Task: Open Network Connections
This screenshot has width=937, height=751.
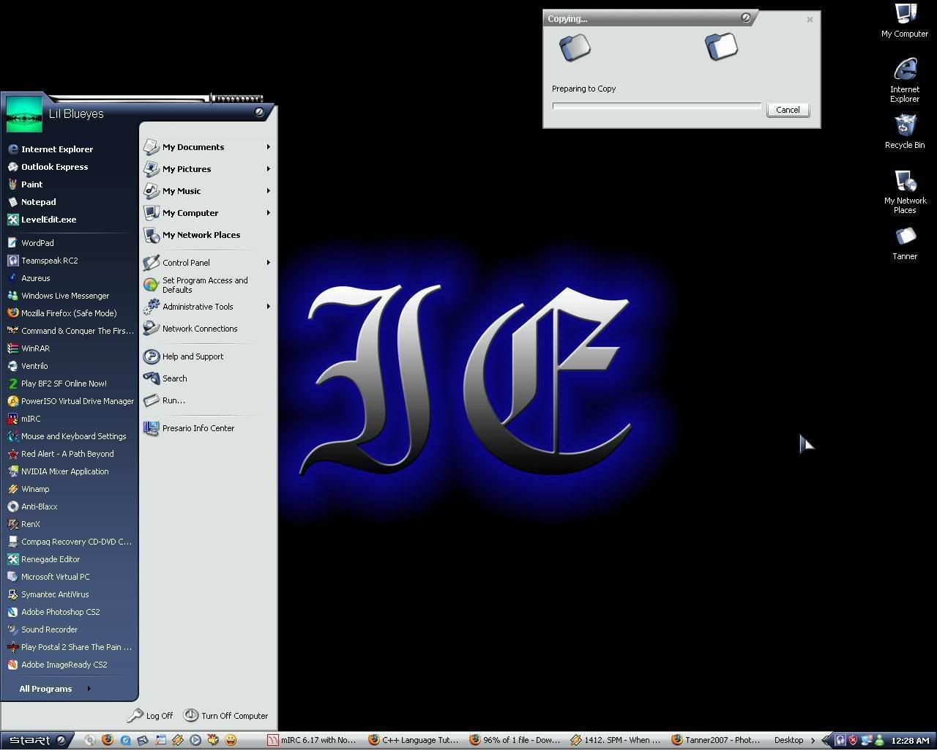Action: click(190, 329)
